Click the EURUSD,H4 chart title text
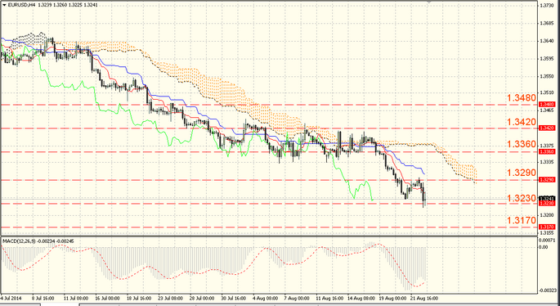The image size is (560, 306). pos(19,5)
